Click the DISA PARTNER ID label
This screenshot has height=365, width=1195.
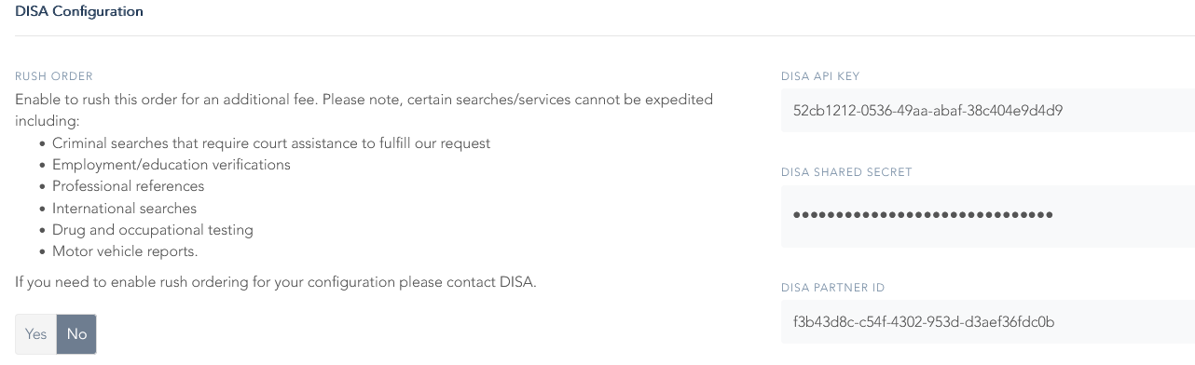(x=839, y=288)
